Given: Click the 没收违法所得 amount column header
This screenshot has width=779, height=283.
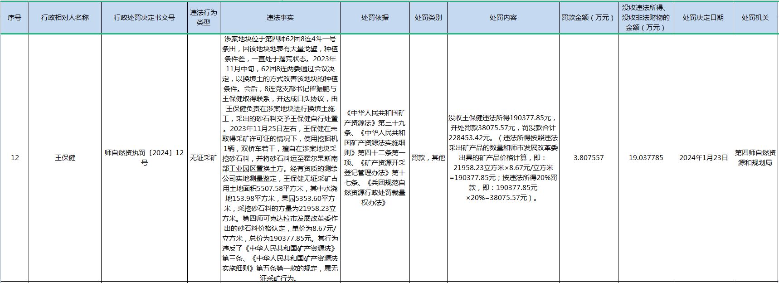Looking at the screenshot, I should (x=646, y=18).
